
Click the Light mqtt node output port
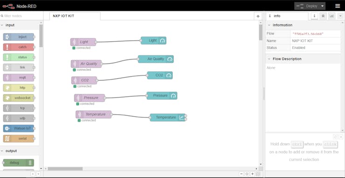96,42
